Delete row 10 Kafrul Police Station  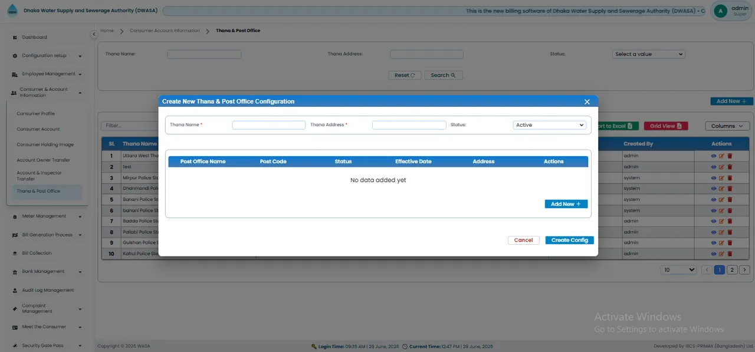(730, 254)
